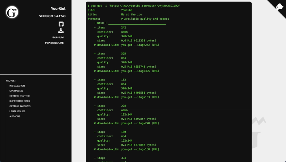Open the PGP SIGNATURE link

(x=54, y=43)
